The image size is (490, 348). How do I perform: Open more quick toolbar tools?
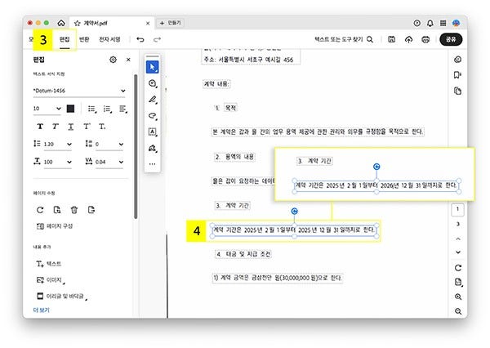point(153,164)
